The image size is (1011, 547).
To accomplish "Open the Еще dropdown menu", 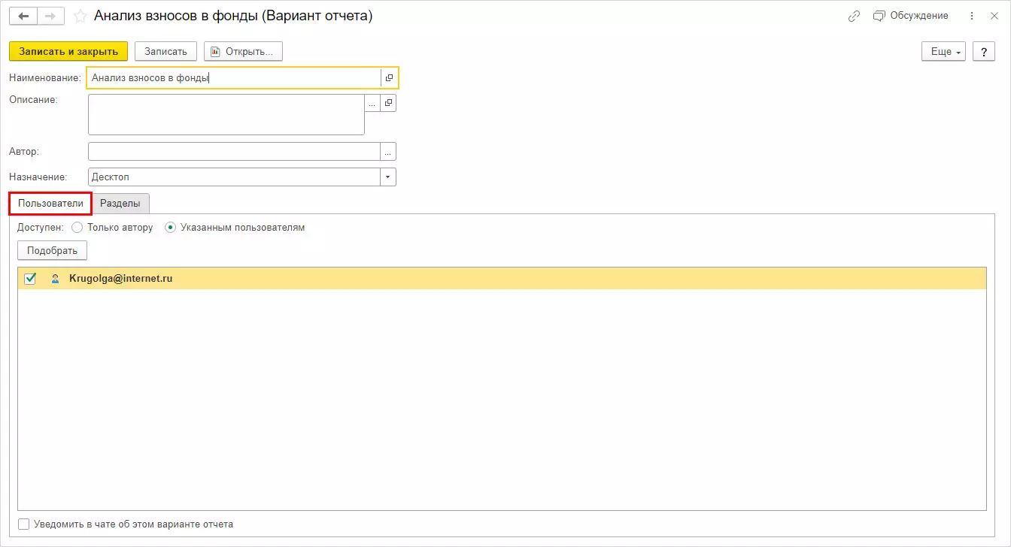I will click(x=946, y=51).
